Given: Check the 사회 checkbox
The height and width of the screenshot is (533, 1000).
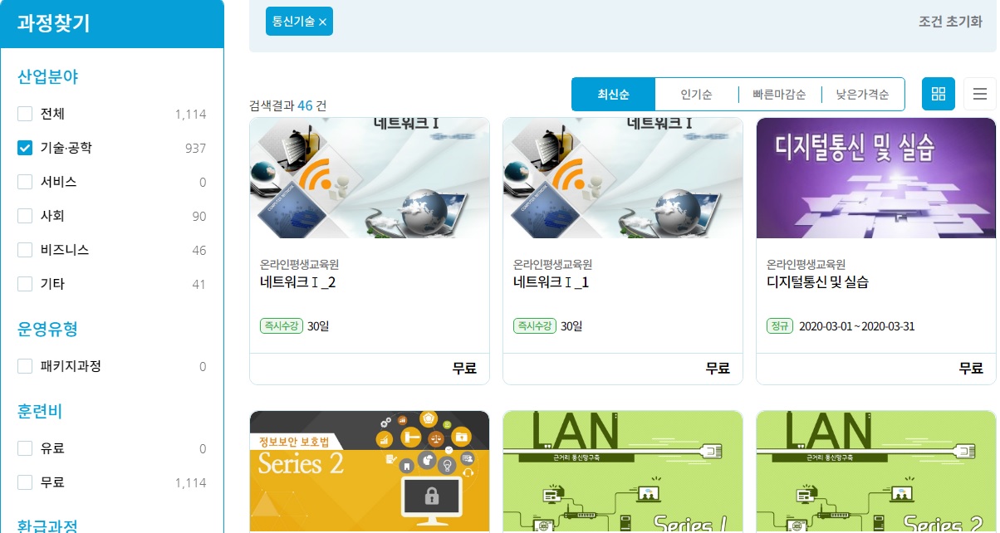Looking at the screenshot, I should click(x=25, y=216).
